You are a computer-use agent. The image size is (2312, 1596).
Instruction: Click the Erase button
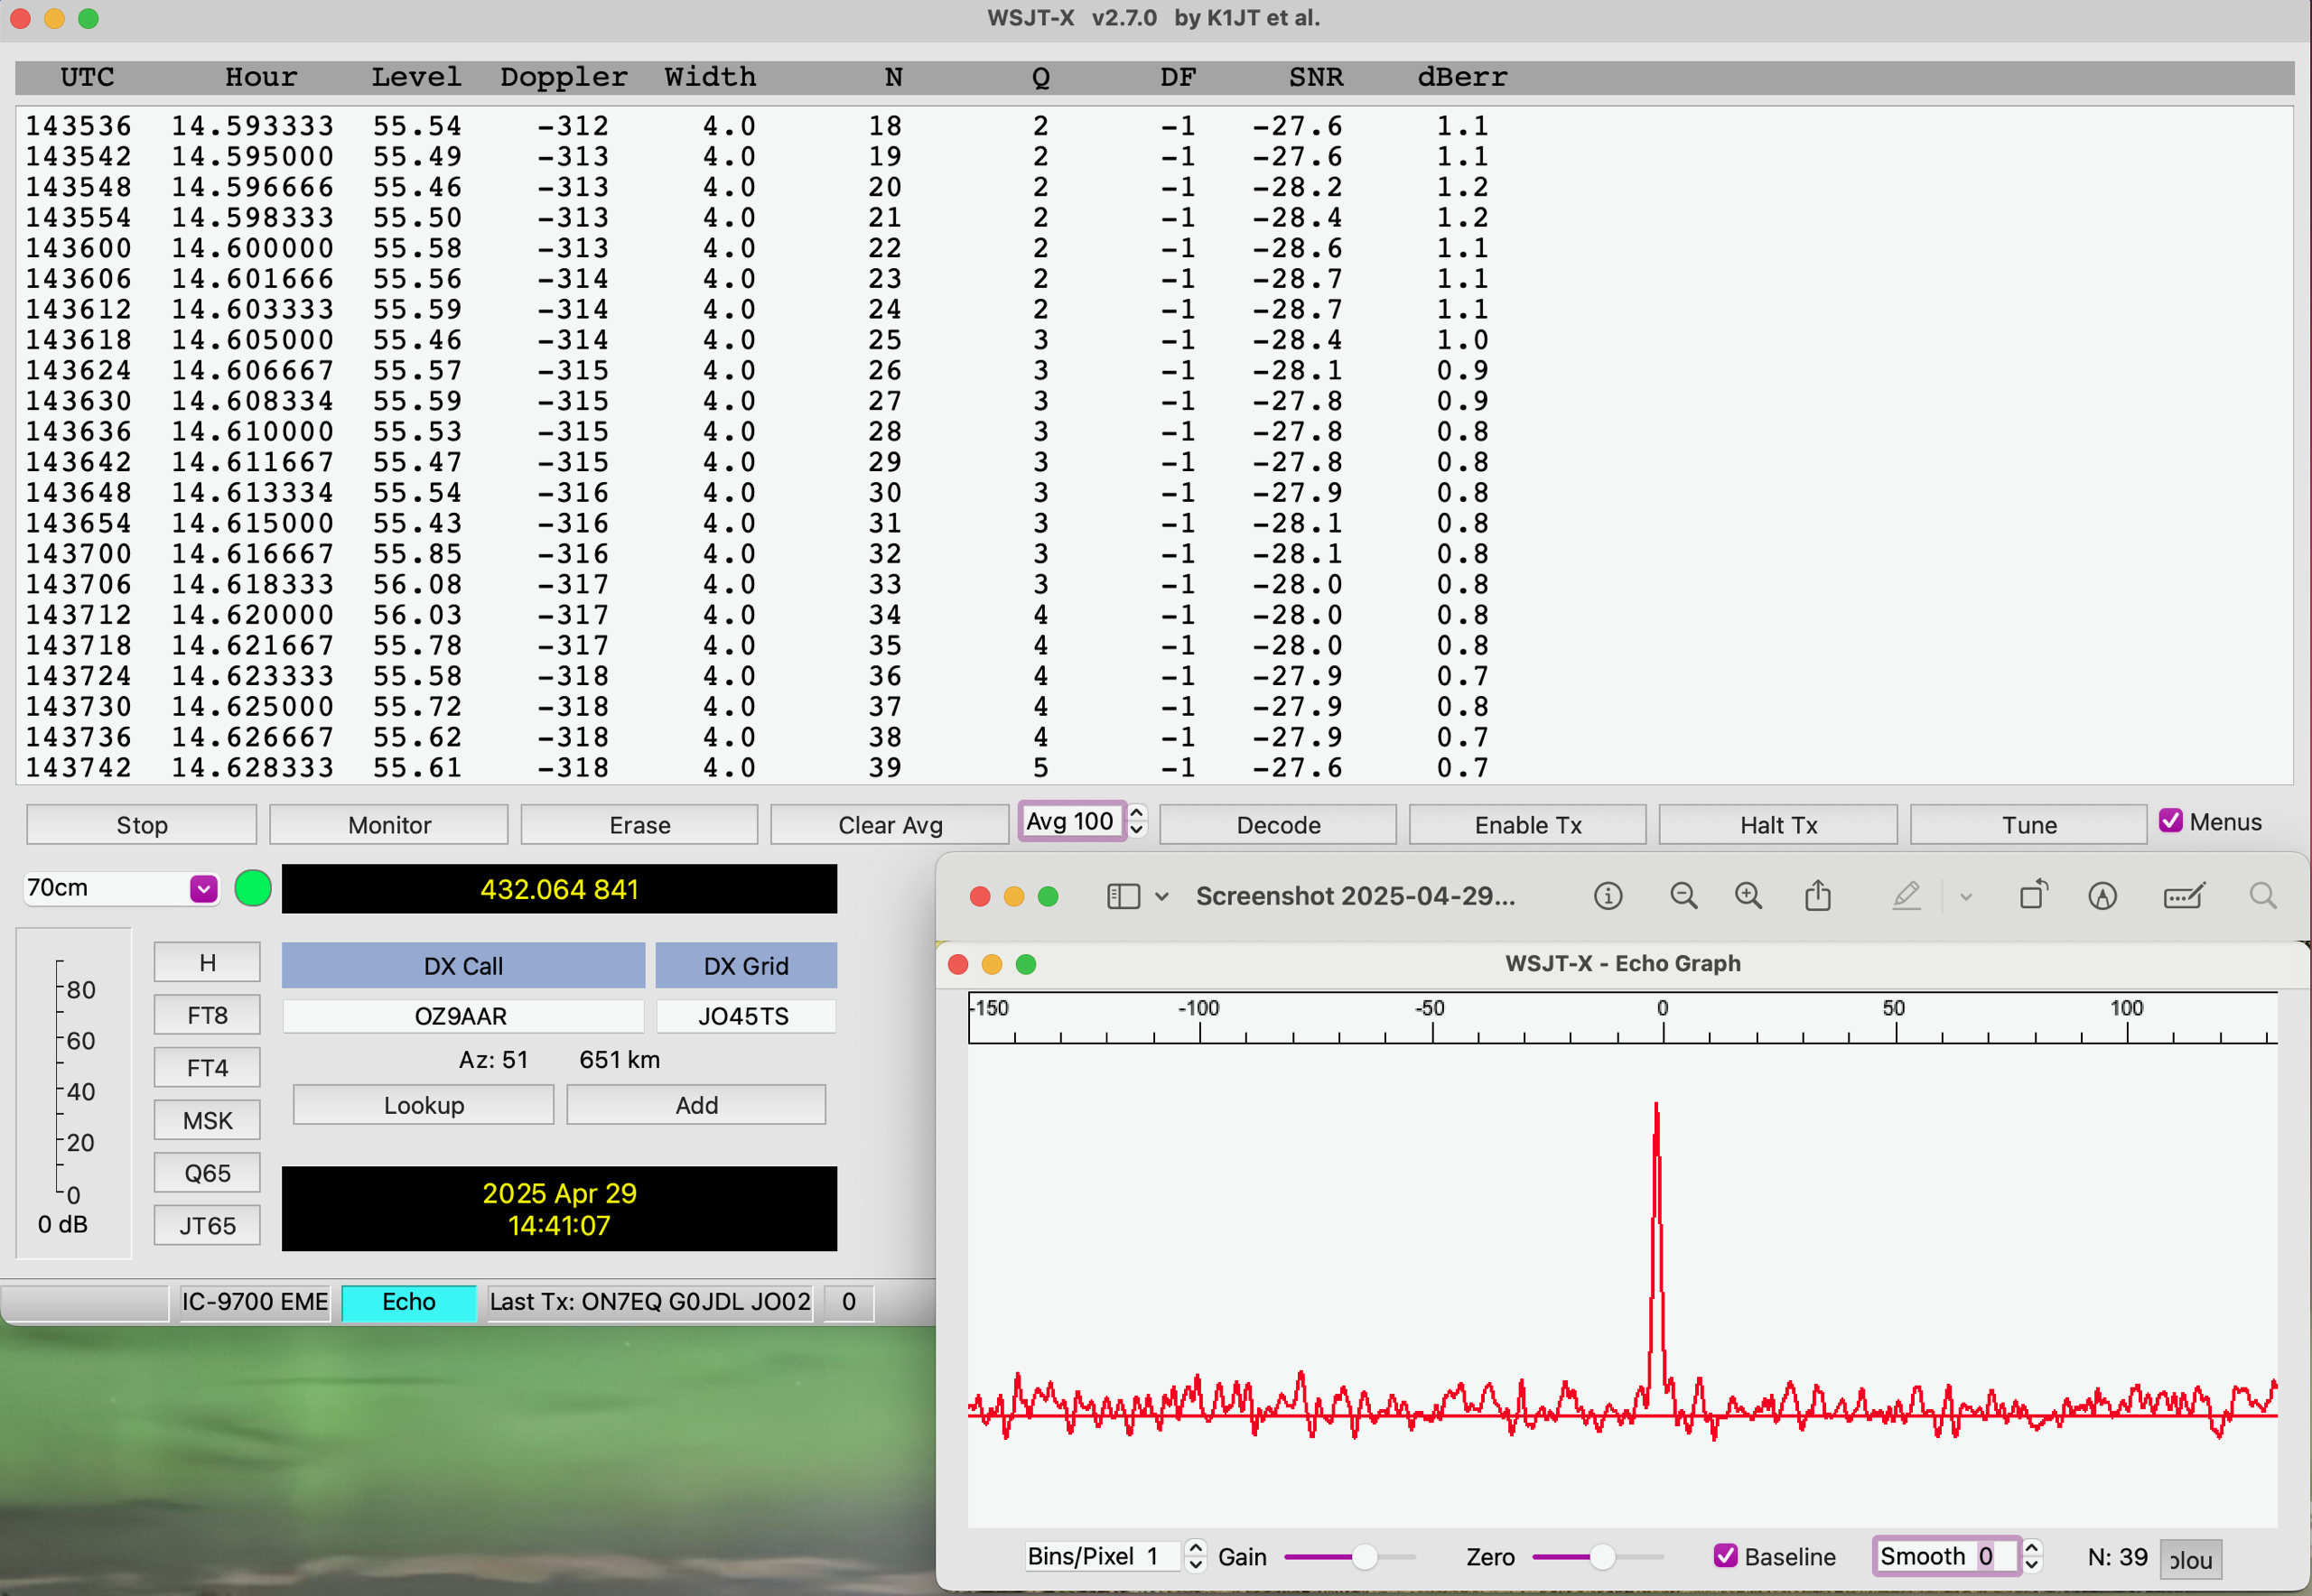(x=639, y=825)
